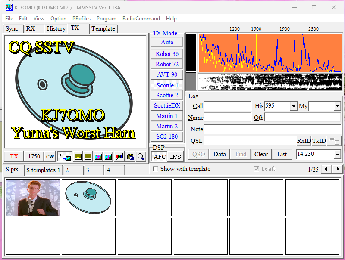Toggle the LMS filter button
The image size is (345, 260).
coord(175,157)
